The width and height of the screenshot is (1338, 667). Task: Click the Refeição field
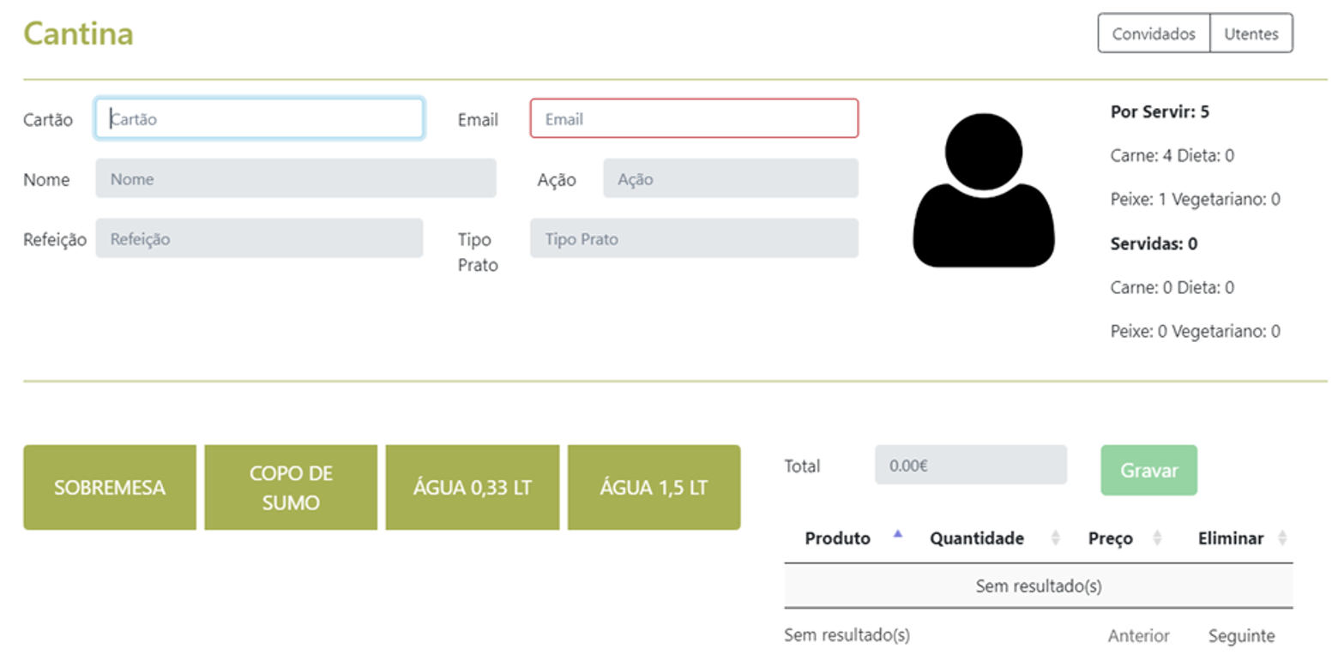click(257, 238)
